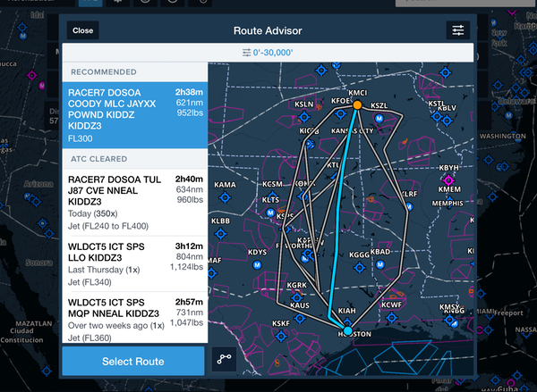Viewport: 537px width, 392px height.
Task: Select the KGGG airport icon
Action: (359, 265)
